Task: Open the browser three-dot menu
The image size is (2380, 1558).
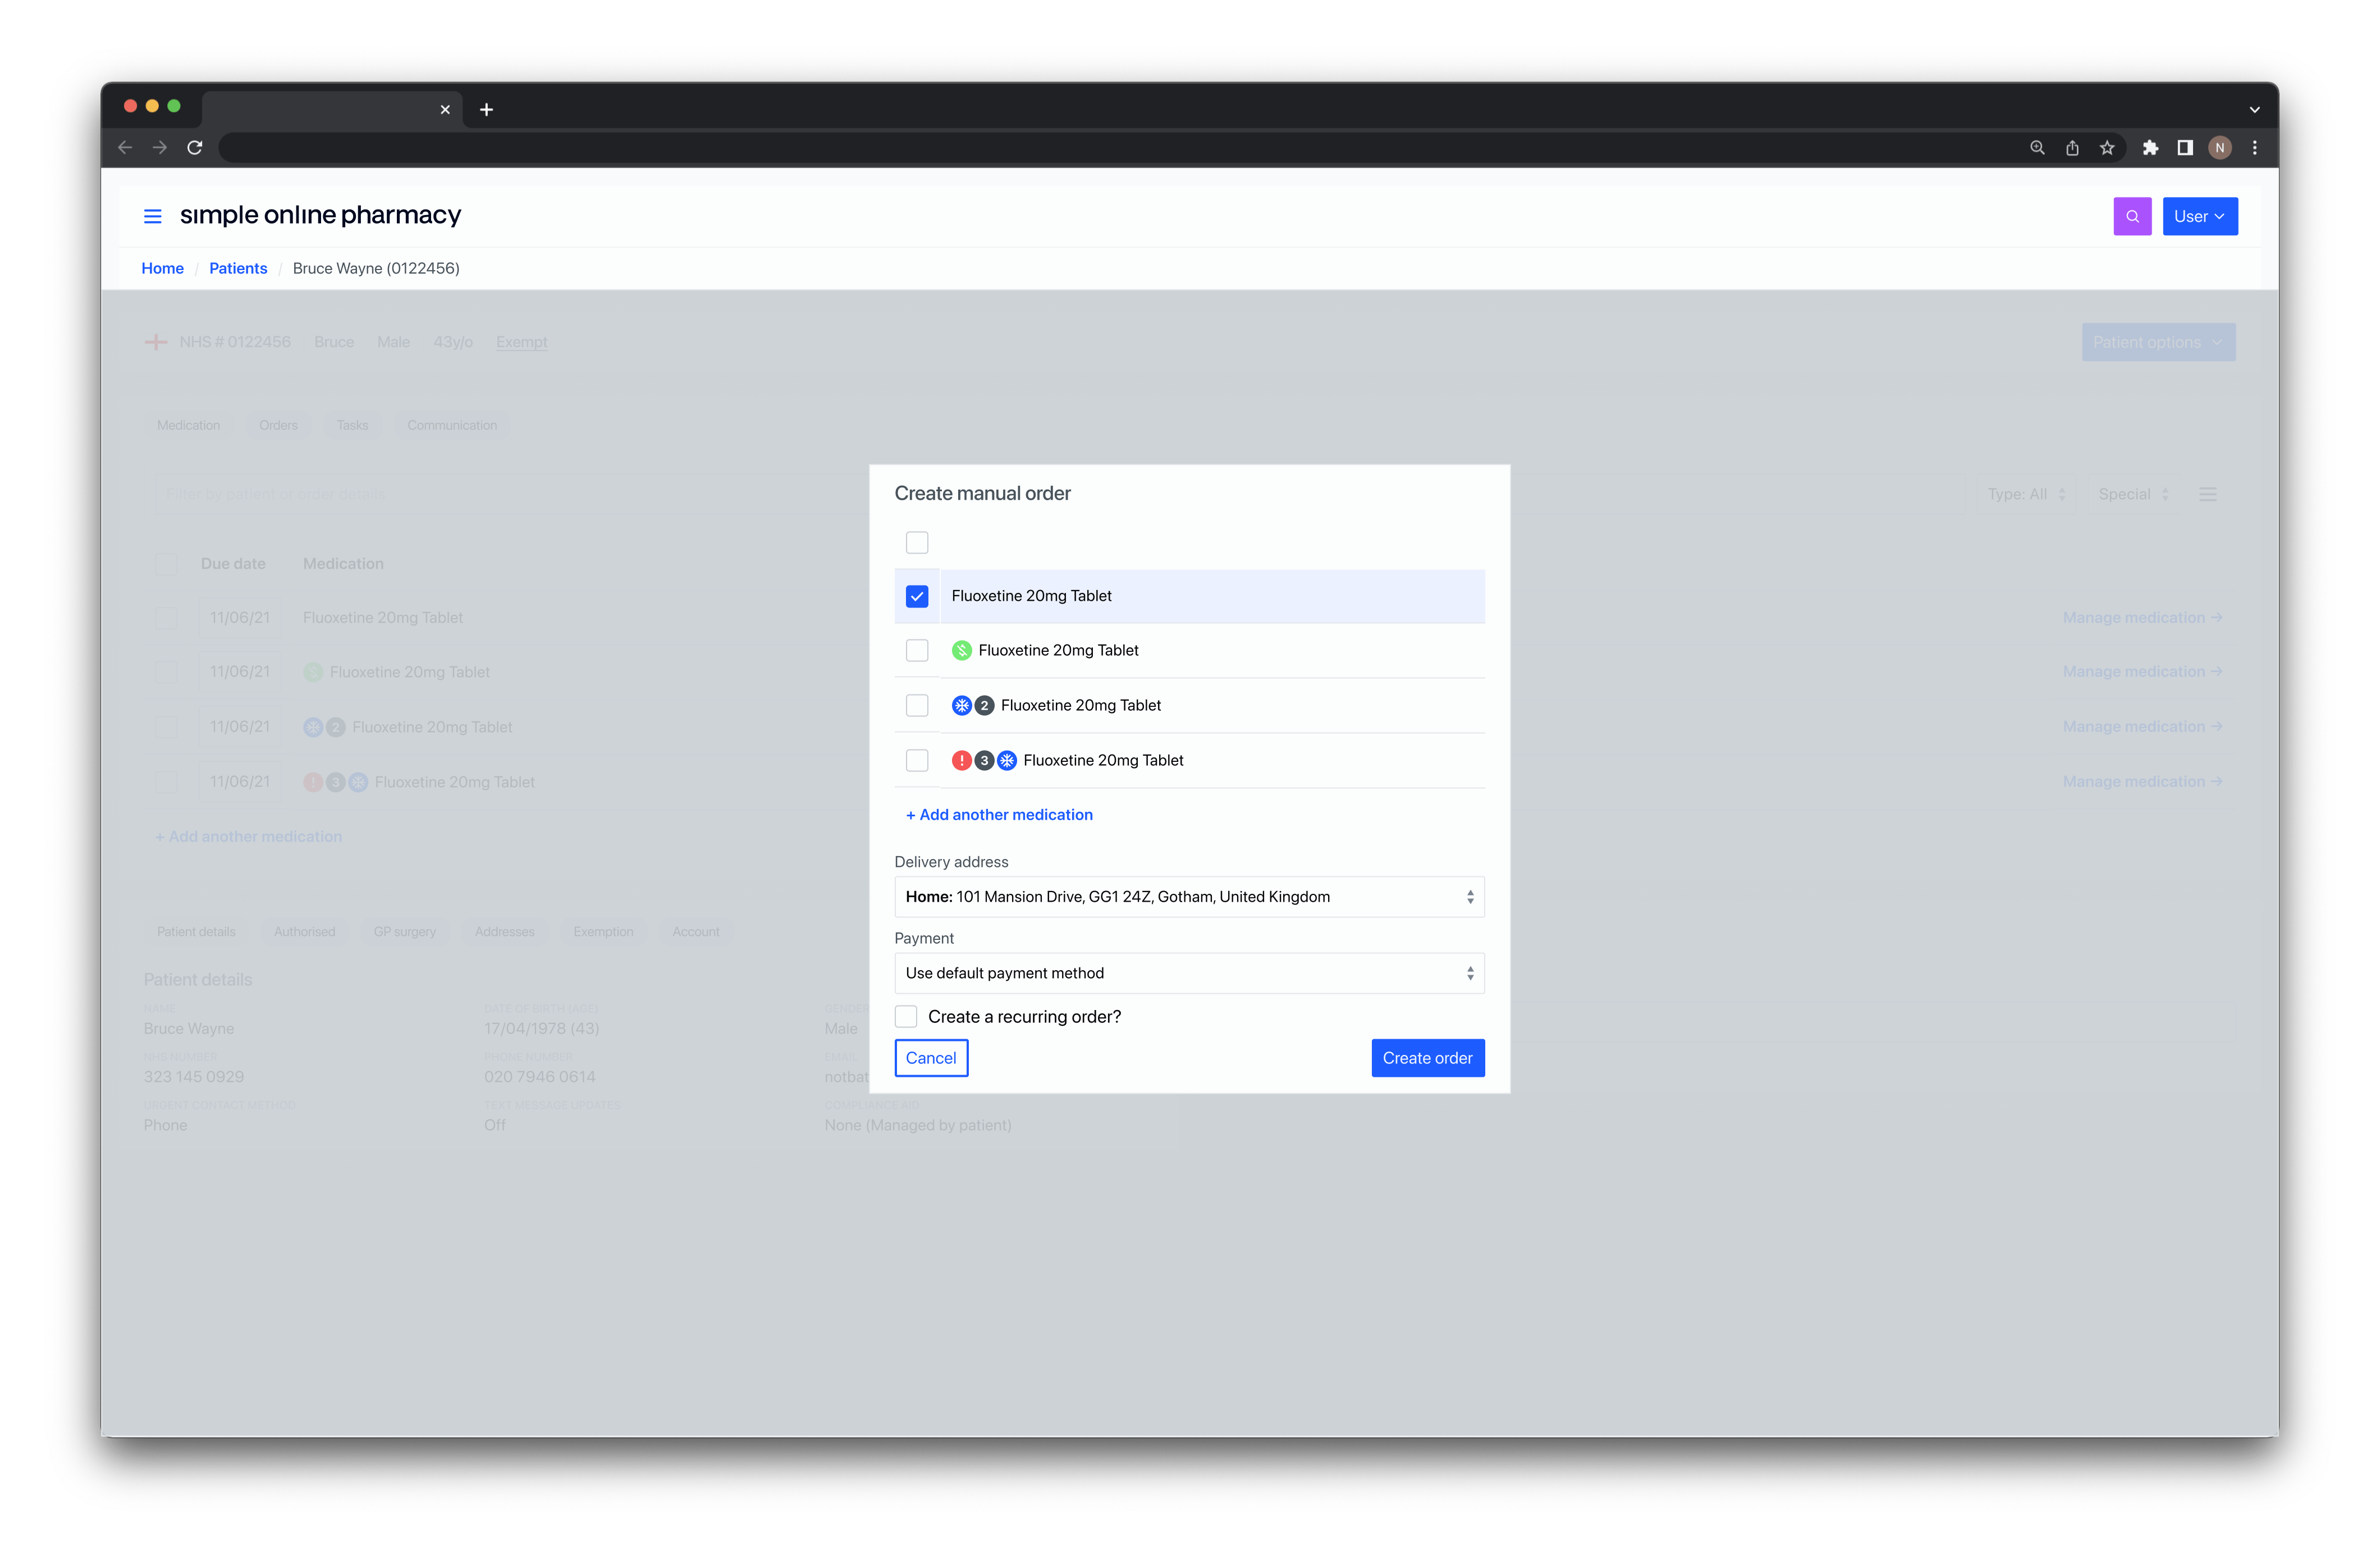Action: pyautogui.click(x=2254, y=148)
